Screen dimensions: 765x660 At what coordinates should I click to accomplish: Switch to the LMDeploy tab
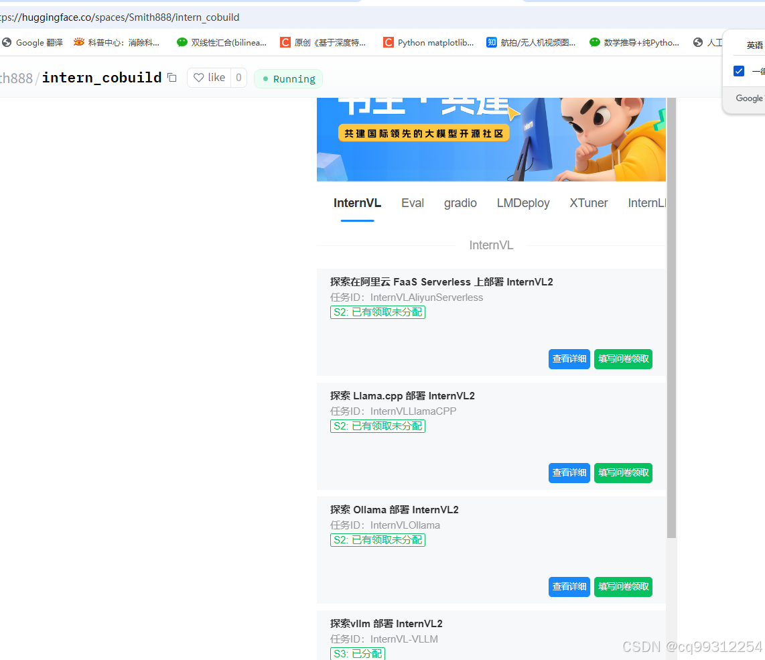(x=523, y=203)
